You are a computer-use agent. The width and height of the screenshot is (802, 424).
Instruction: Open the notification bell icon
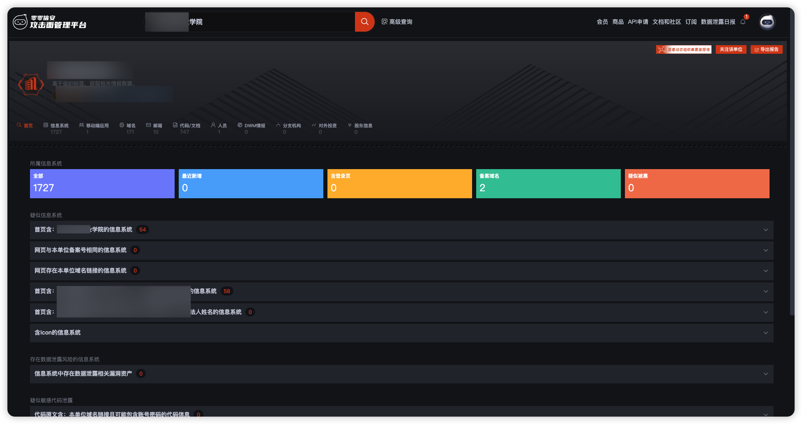(743, 22)
